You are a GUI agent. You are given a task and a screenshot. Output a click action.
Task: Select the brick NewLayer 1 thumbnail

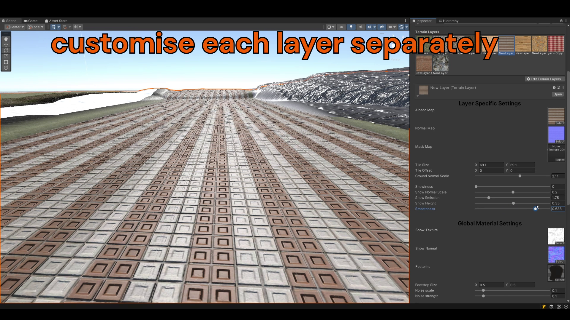pos(424,63)
